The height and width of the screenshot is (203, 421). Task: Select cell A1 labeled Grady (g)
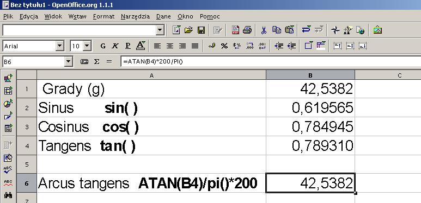[x=151, y=89]
